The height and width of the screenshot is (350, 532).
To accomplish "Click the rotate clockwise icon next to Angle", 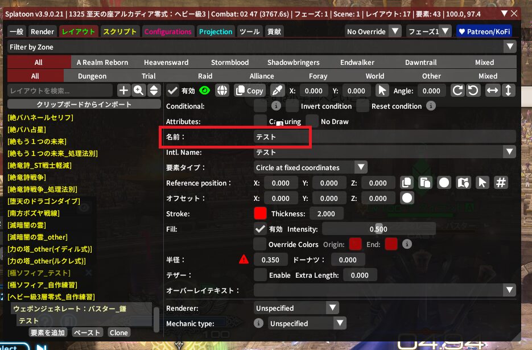I will point(457,90).
